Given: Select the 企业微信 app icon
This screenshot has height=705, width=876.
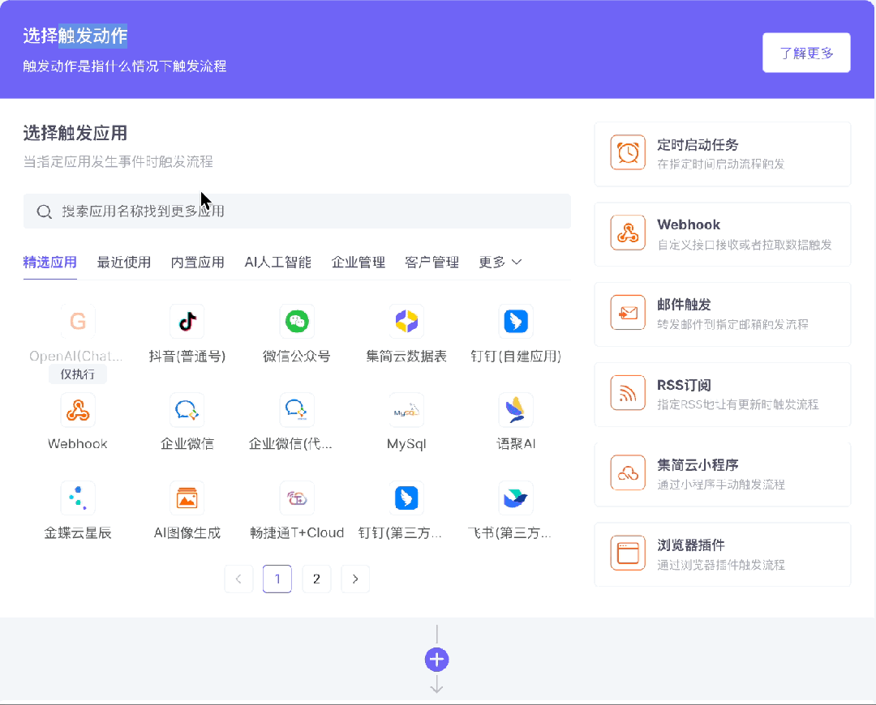Looking at the screenshot, I should pyautogui.click(x=187, y=410).
